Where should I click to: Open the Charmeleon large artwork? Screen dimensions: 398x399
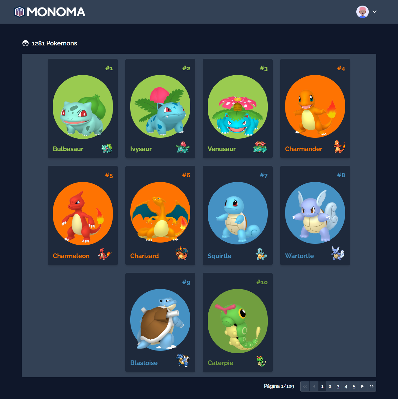click(83, 214)
